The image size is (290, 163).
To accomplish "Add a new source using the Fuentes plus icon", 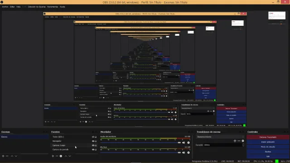I will [x=53, y=156].
